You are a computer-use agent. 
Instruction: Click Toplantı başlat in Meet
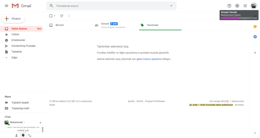tap(20, 103)
